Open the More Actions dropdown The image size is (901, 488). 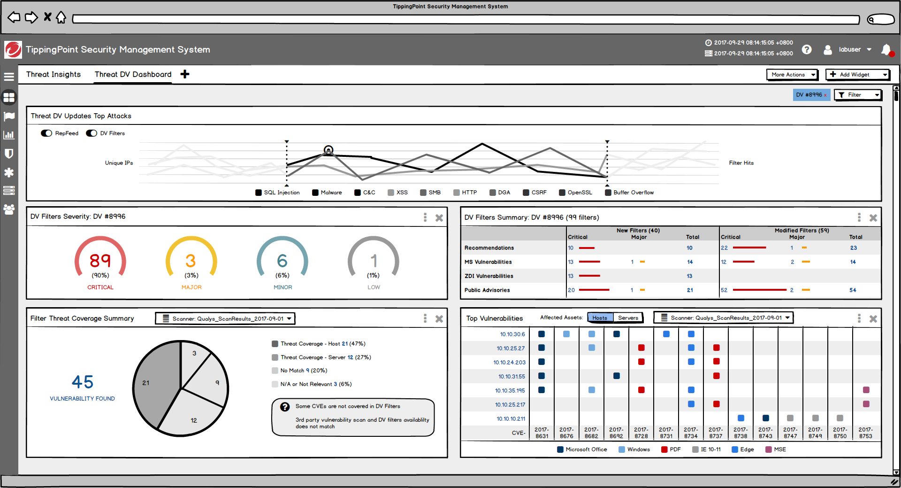(x=792, y=75)
